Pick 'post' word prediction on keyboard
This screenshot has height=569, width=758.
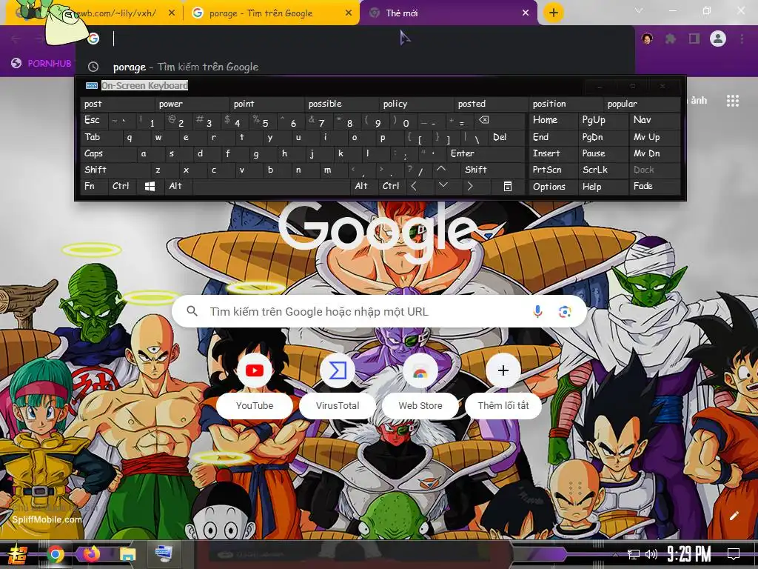tap(118, 104)
